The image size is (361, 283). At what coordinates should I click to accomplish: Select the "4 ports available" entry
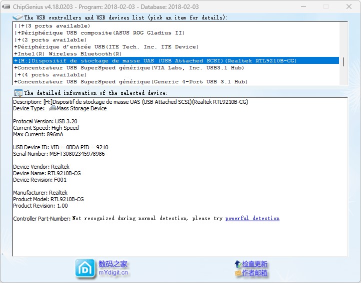click(51, 75)
